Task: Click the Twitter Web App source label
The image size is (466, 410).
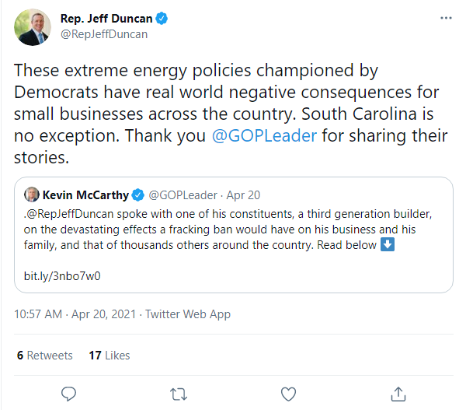Action: [x=189, y=314]
